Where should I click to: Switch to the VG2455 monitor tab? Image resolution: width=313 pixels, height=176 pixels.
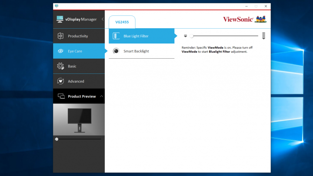click(122, 22)
